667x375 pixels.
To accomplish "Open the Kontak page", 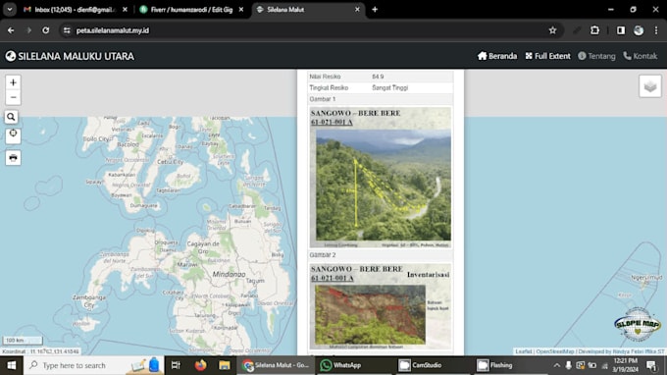I will [641, 56].
